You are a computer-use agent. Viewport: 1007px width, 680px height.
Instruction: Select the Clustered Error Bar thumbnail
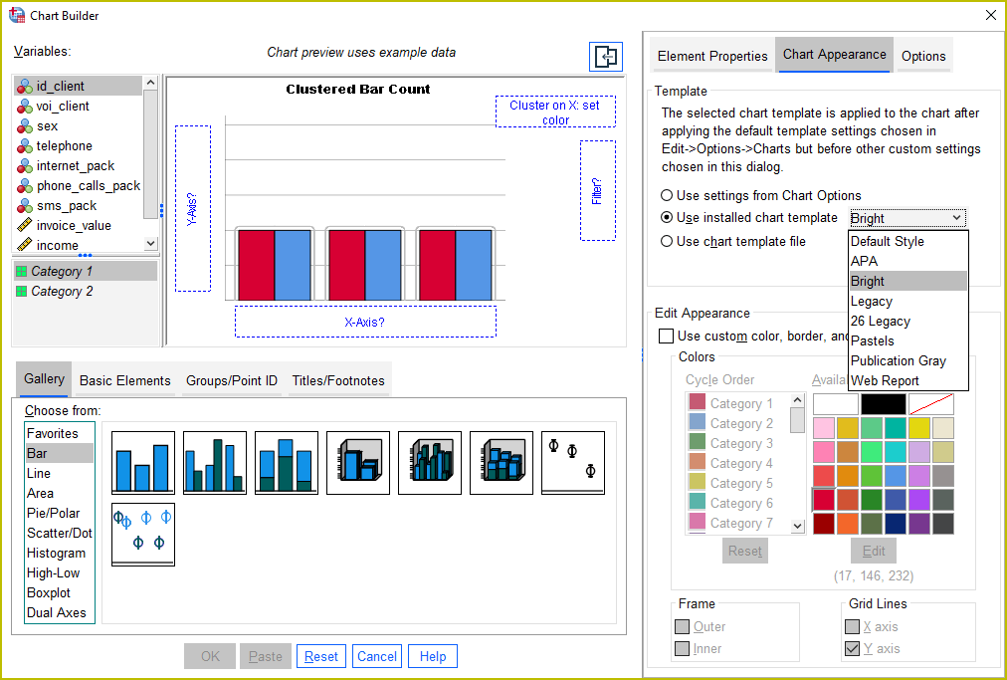point(143,535)
